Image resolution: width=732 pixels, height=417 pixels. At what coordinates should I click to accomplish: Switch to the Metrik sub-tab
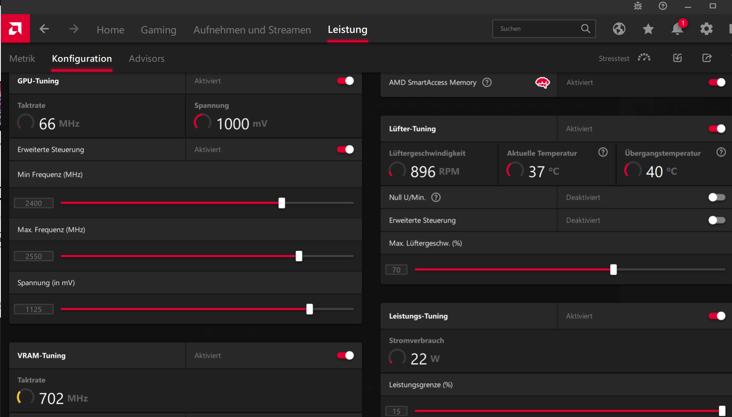(x=22, y=59)
